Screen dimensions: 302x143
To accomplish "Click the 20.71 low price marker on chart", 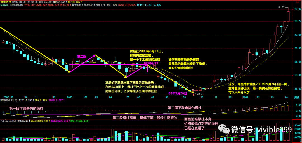I will (x=200, y=94).
